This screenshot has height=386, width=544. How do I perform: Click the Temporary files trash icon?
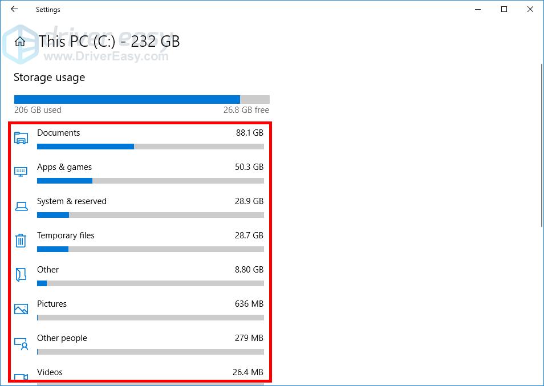click(21, 241)
